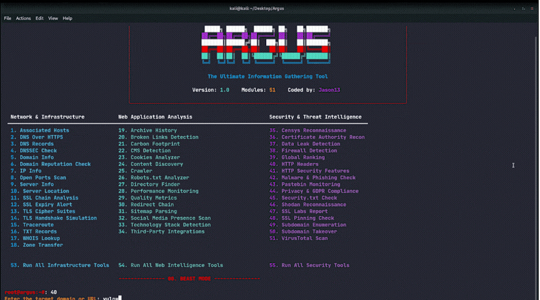
Task: Click 'Run All Security Tools' option
Action: pyautogui.click(x=315, y=265)
